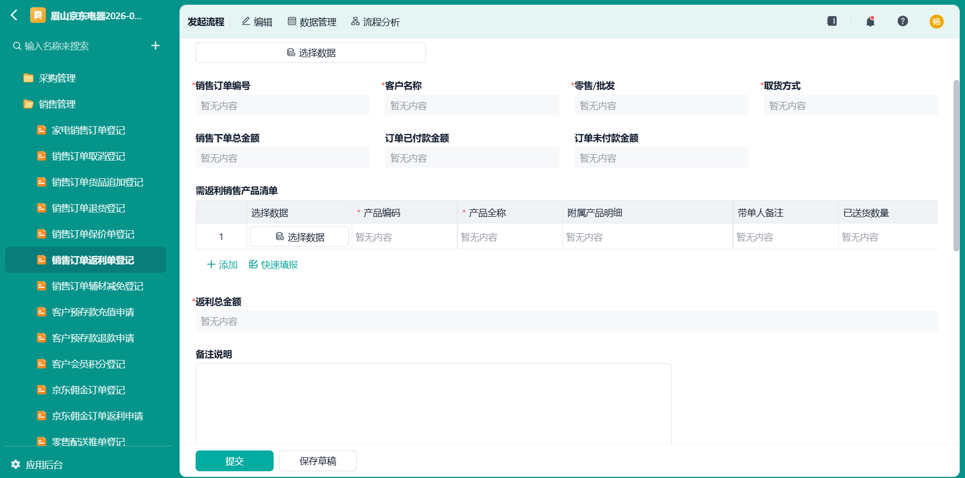The width and height of the screenshot is (965, 478).
Task: Add new item with plus icon
Action: pos(156,46)
